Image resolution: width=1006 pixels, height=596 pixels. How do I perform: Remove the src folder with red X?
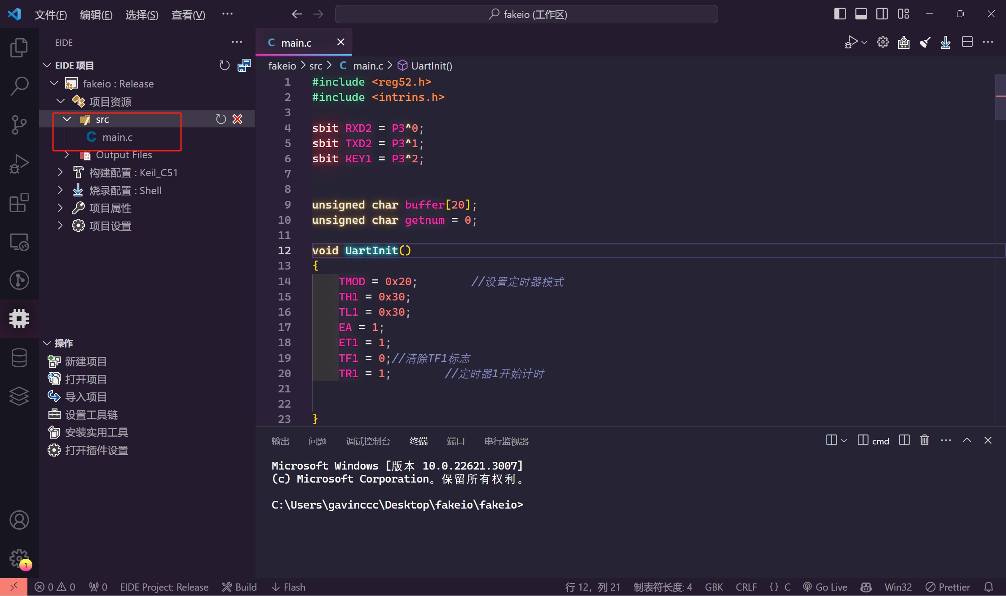(x=238, y=119)
